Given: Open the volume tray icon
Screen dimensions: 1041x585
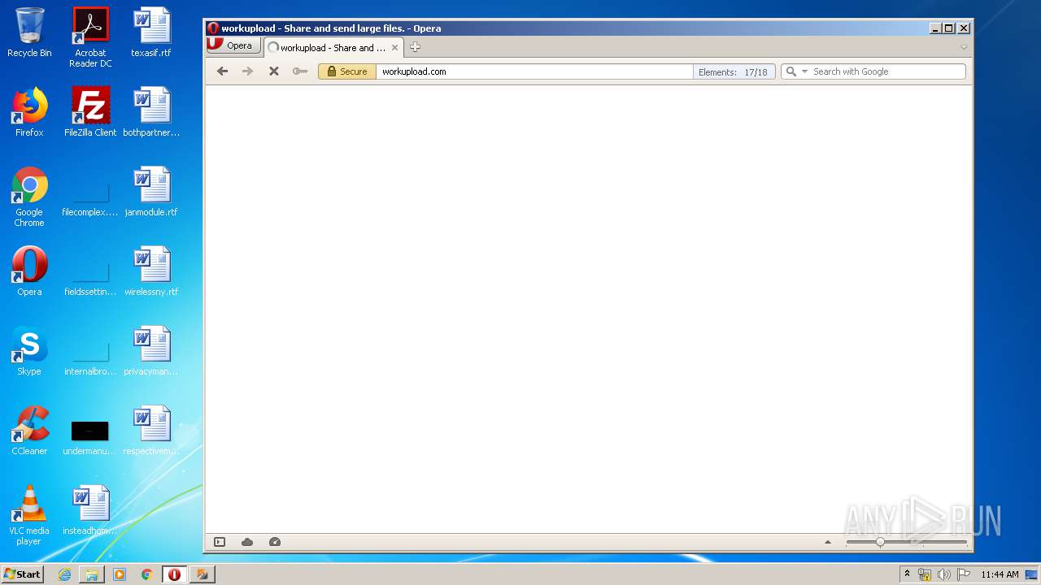Looking at the screenshot, I should click(x=944, y=574).
